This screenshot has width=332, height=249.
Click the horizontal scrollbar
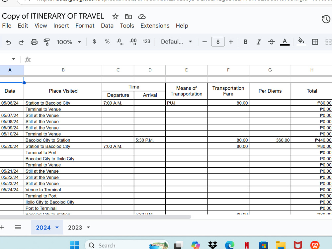95,217
